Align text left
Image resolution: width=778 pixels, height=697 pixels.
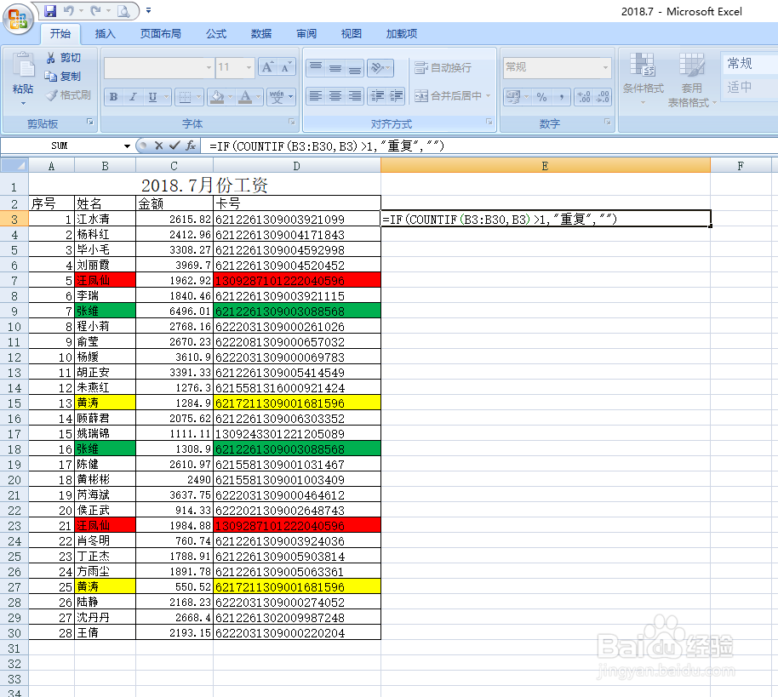tap(316, 96)
